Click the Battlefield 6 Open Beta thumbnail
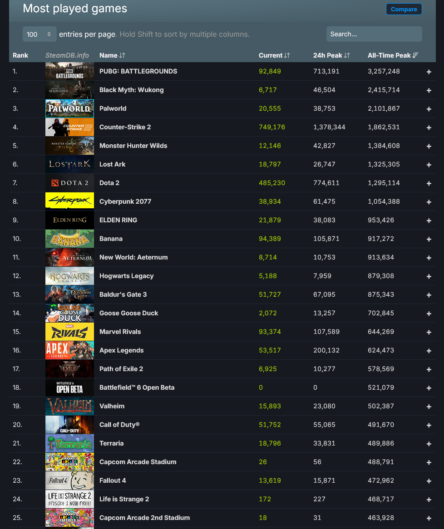The width and height of the screenshot is (444, 529). pos(69,387)
